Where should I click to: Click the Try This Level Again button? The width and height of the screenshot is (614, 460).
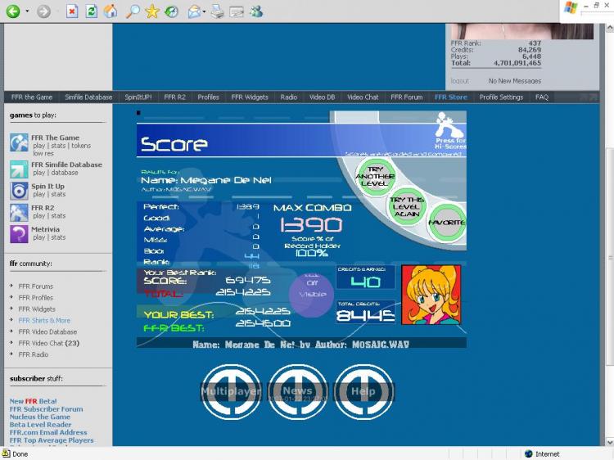(x=407, y=207)
